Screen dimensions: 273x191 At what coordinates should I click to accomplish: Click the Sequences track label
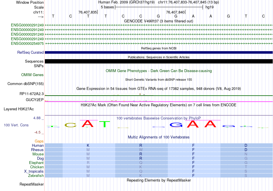pos(34,61)
